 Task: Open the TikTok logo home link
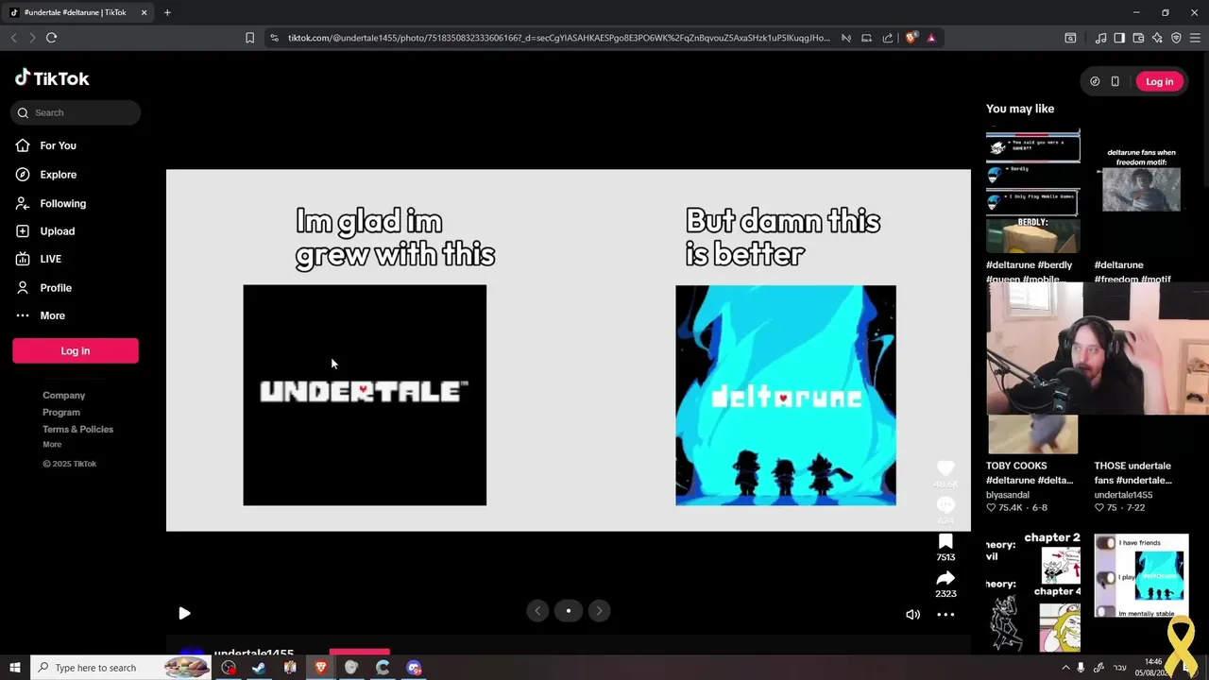52,78
